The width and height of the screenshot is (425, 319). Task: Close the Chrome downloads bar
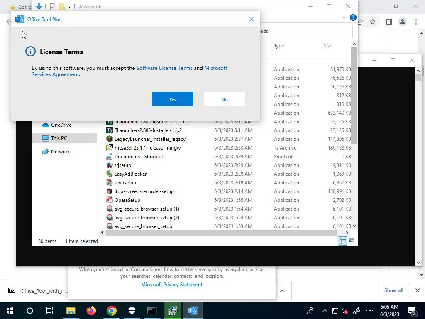pos(418,290)
